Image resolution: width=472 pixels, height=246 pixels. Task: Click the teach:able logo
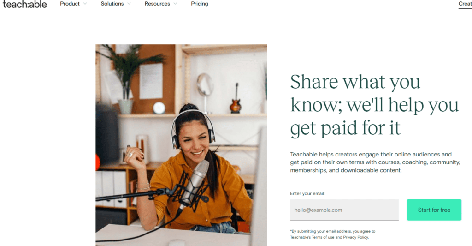pos(25,4)
